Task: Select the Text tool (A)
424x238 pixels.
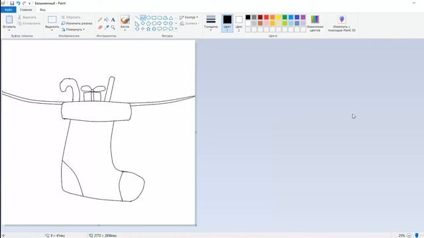Action: (113, 19)
